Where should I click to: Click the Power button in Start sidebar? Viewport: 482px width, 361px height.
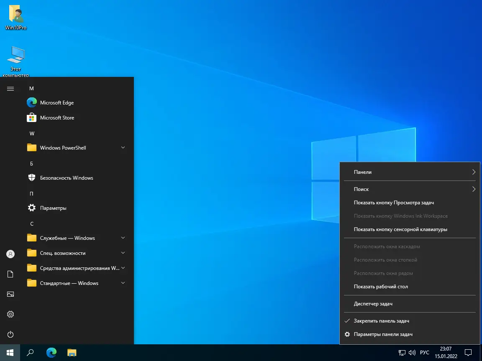(x=10, y=334)
